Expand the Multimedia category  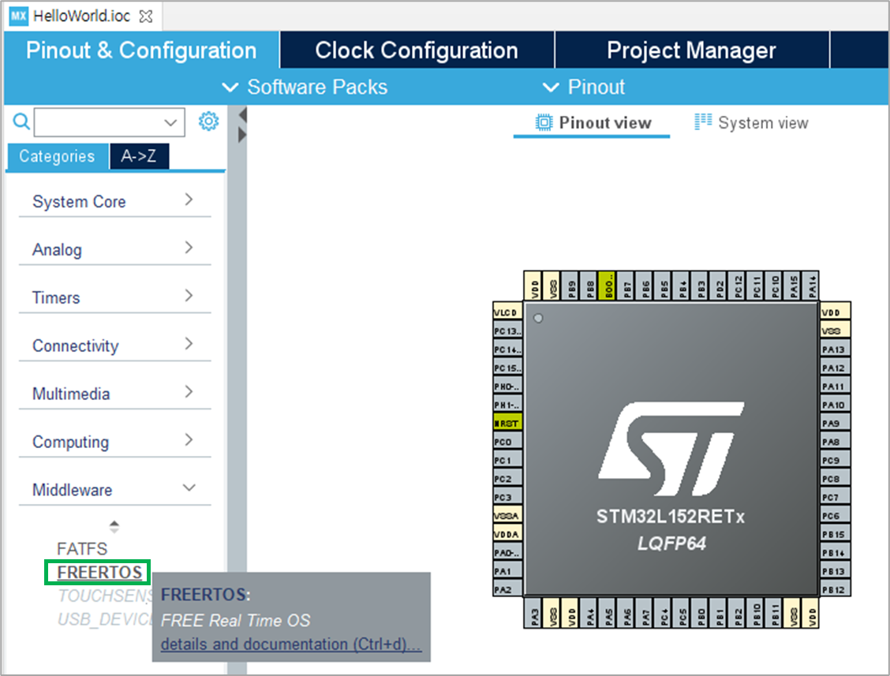[x=114, y=394]
